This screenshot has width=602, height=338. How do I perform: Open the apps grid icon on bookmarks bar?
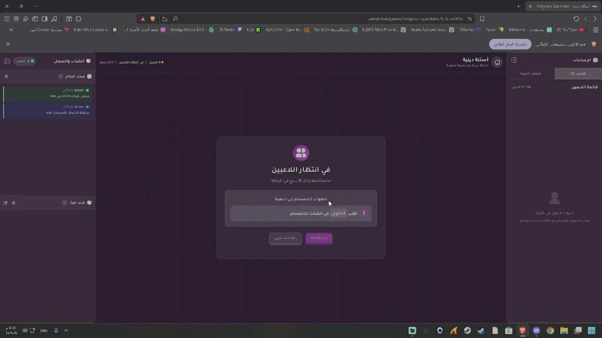click(x=595, y=30)
